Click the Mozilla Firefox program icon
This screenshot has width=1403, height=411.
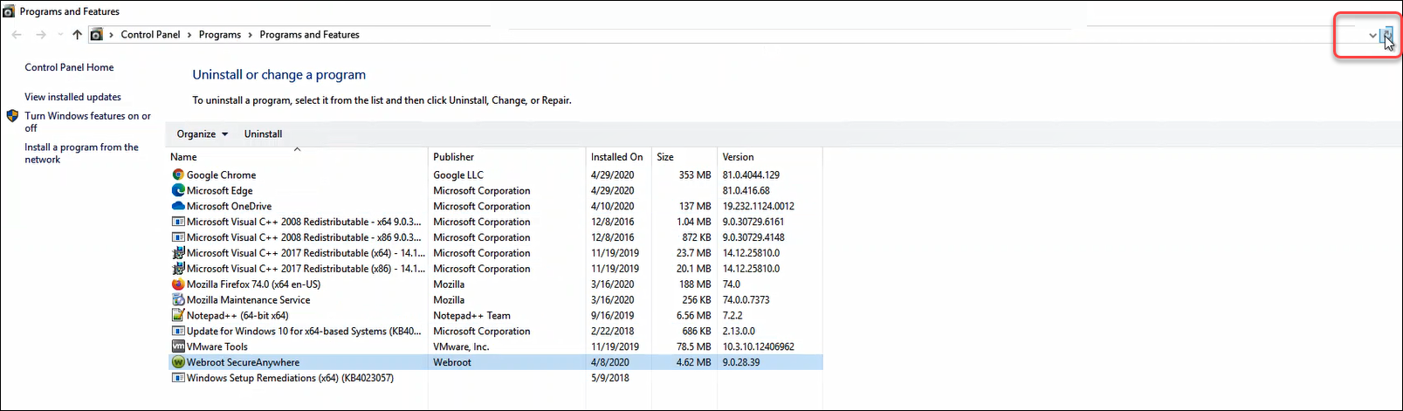[178, 284]
